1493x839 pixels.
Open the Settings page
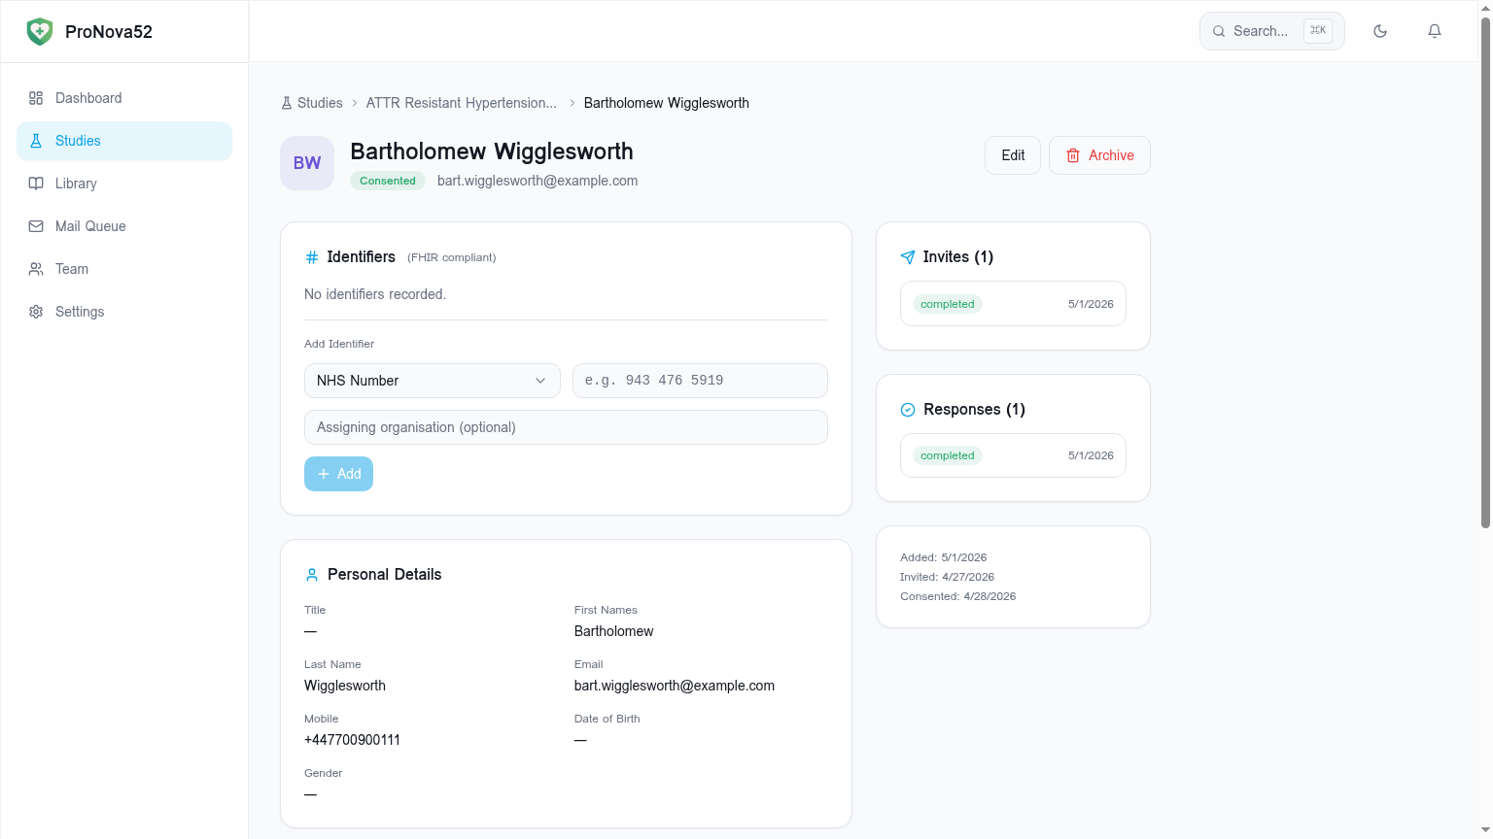tap(124, 312)
